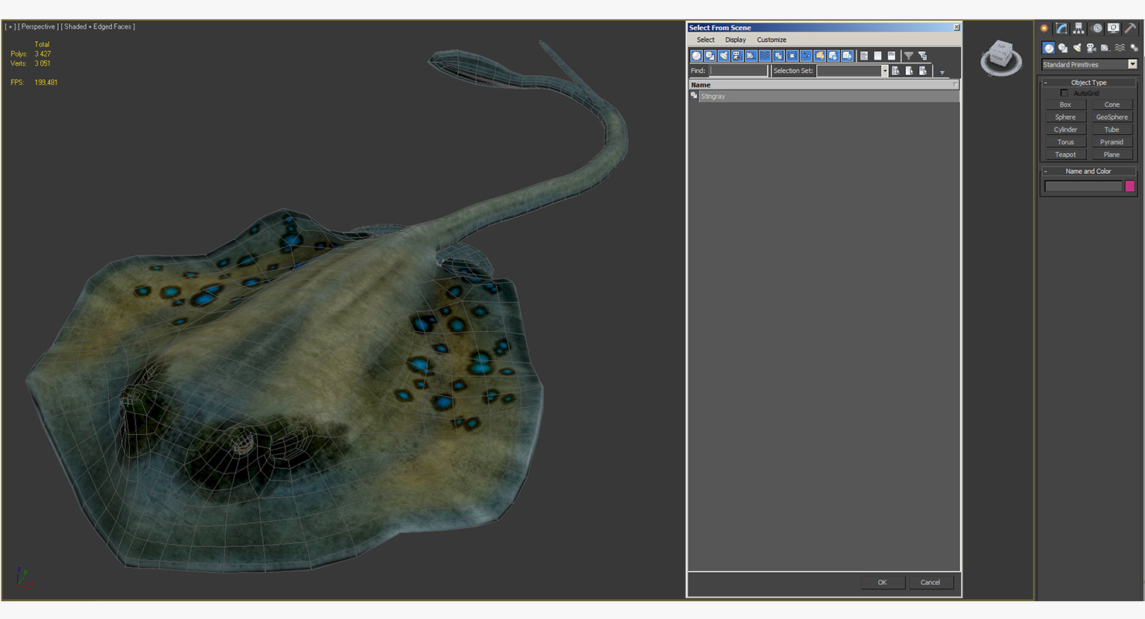Open the Shaded + Edged Faces shading menu
1145x619 pixels.
(x=98, y=26)
